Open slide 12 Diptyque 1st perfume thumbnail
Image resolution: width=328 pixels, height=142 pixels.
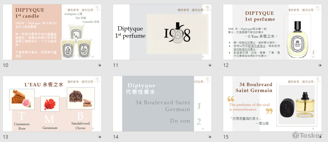(x=272, y=32)
